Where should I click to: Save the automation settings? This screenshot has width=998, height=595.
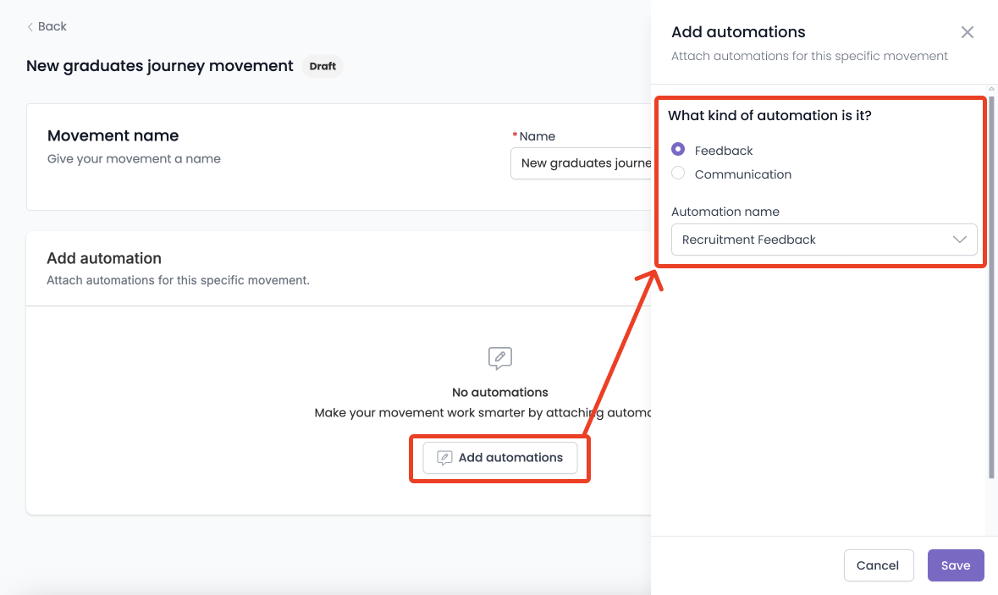[956, 565]
